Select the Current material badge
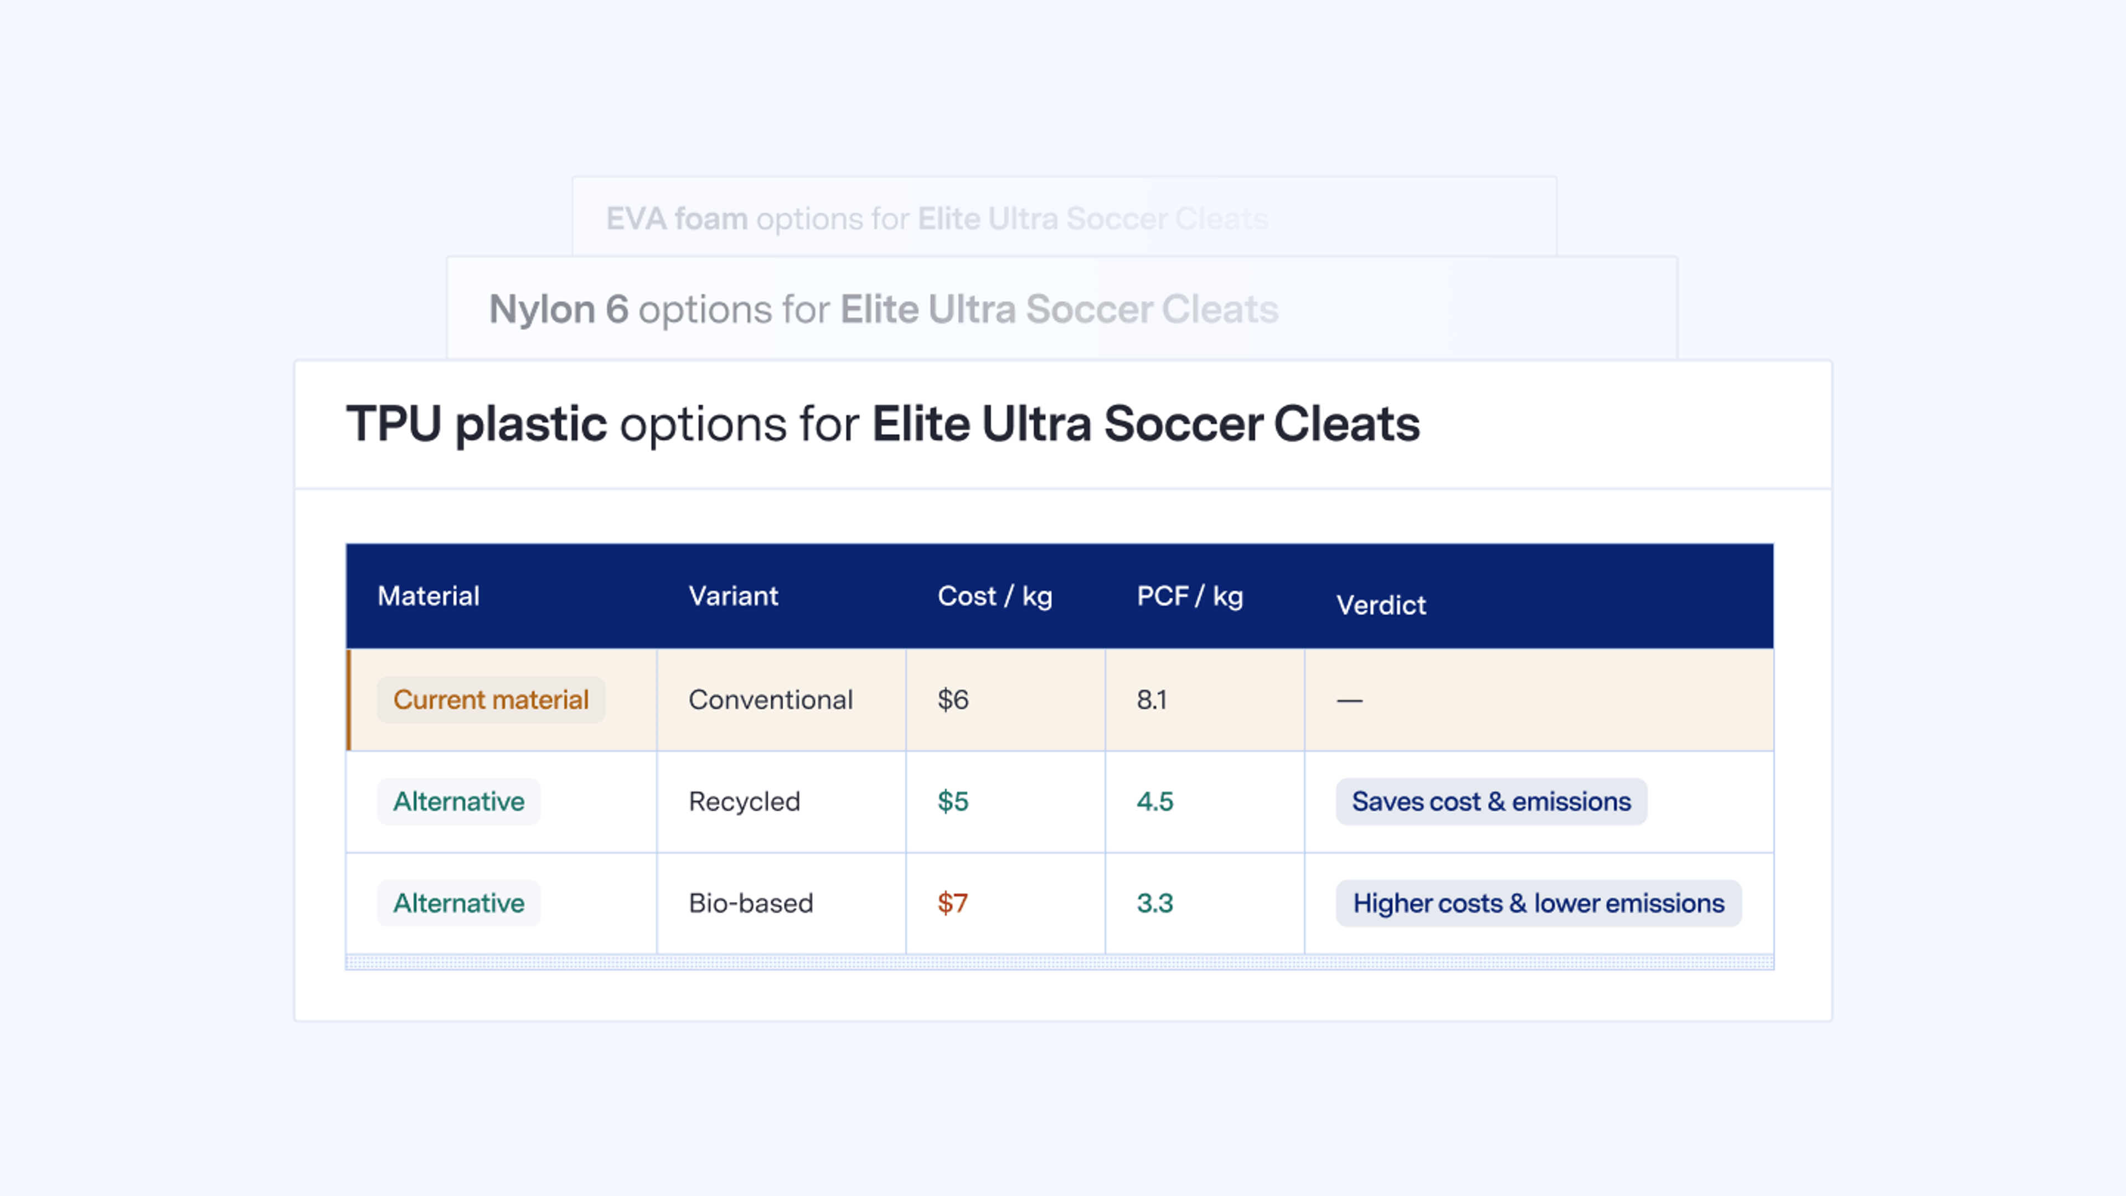The image size is (2126, 1196). [x=491, y=700]
